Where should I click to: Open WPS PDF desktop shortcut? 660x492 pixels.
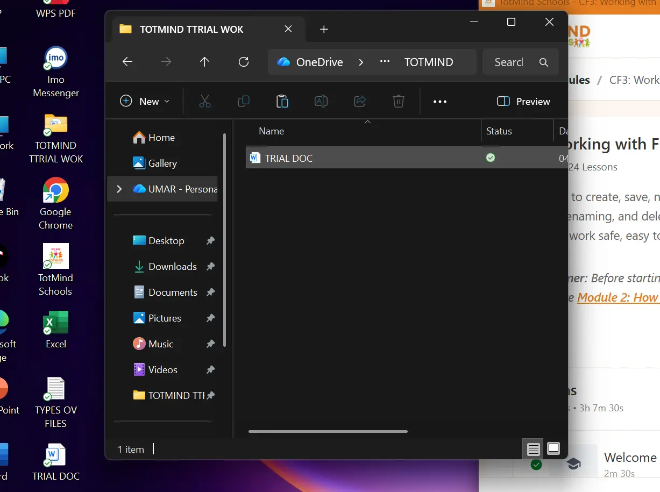(x=56, y=10)
